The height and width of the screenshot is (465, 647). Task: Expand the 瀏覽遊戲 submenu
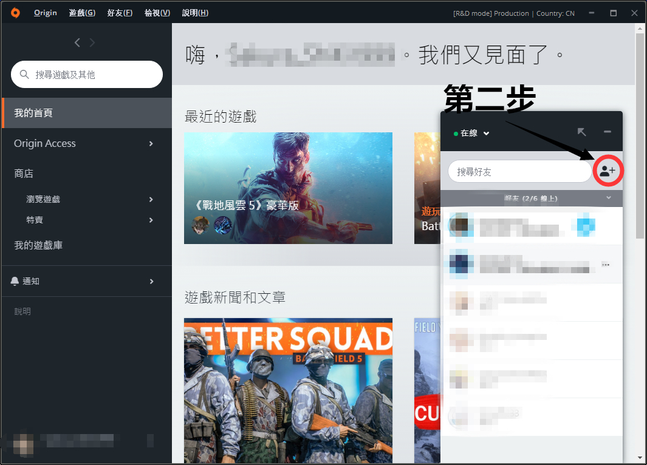point(151,200)
